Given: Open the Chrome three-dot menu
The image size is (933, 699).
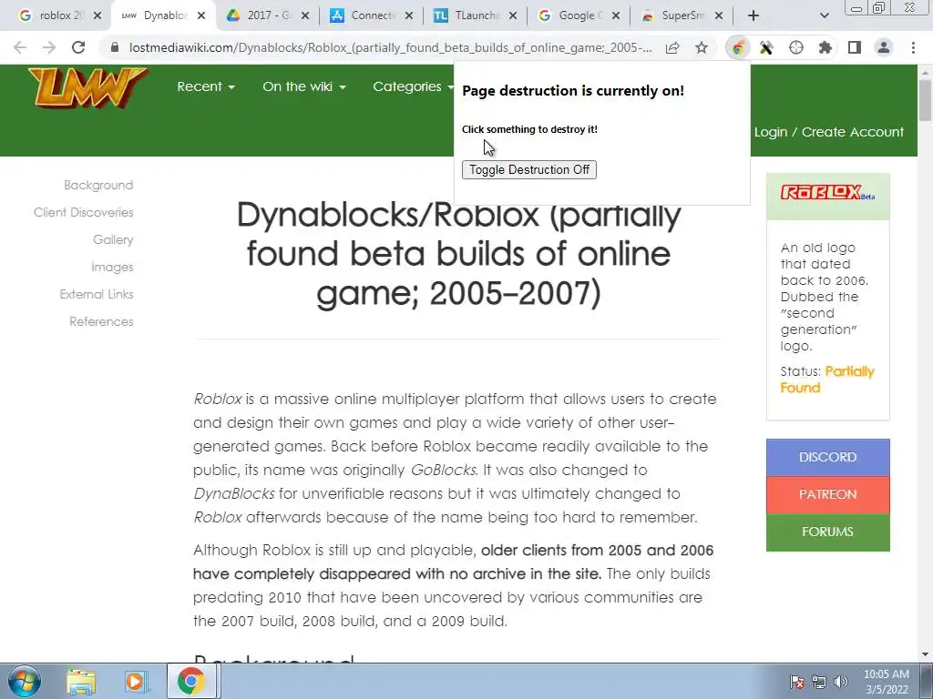Looking at the screenshot, I should click(913, 47).
